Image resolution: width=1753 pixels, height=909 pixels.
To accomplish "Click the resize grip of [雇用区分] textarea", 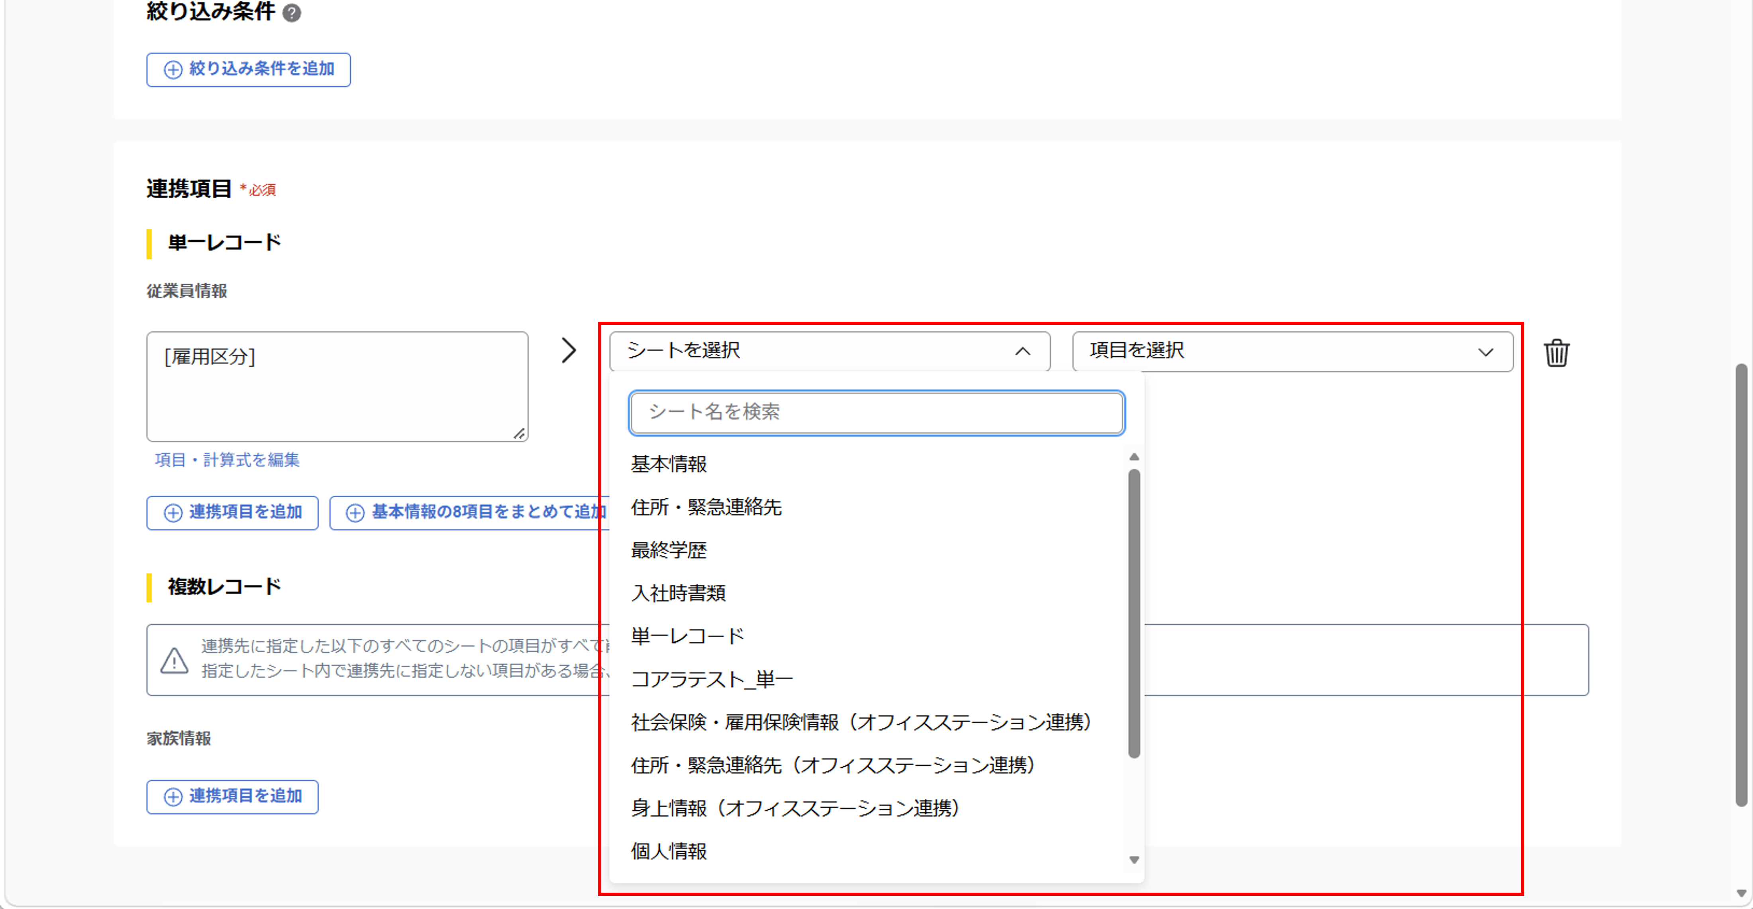I will click(x=520, y=434).
